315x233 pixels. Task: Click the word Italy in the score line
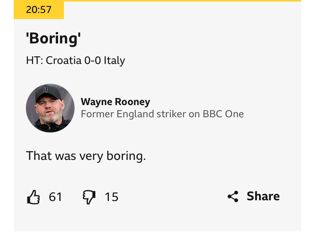click(114, 61)
